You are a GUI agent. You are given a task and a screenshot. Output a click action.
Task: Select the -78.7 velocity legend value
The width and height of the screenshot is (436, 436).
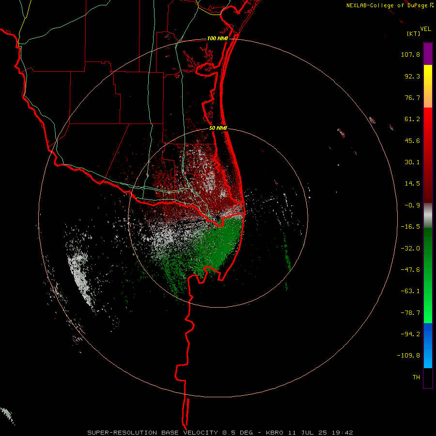[x=410, y=313]
